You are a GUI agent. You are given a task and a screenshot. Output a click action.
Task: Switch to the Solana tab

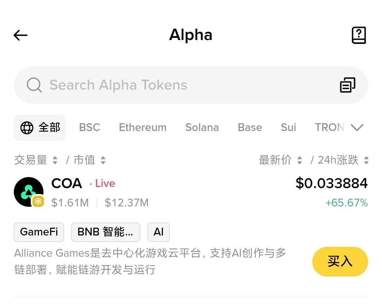click(202, 127)
